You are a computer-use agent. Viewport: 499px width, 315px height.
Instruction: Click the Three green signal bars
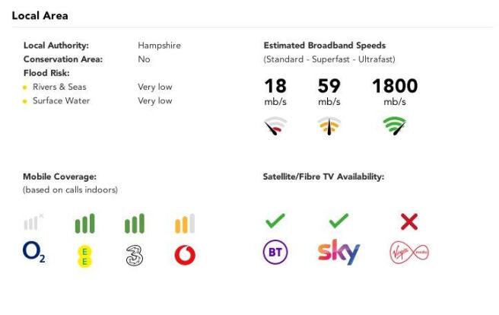tap(135, 224)
